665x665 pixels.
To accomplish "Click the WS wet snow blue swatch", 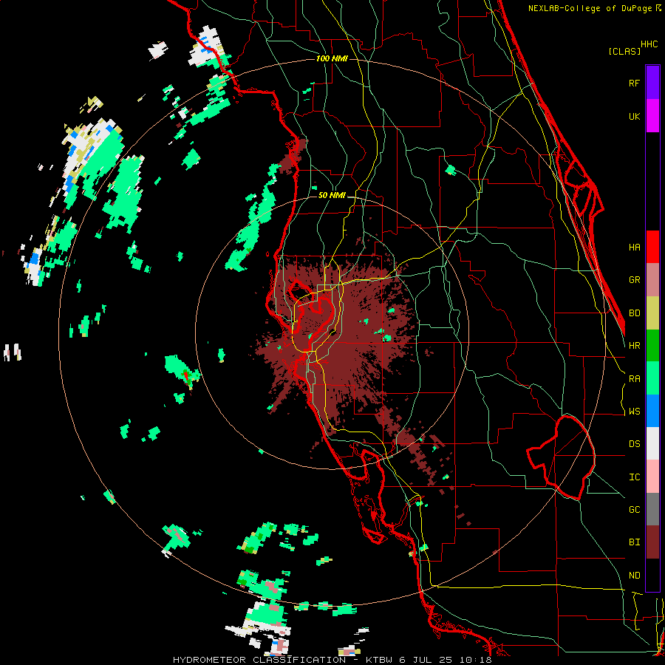I will click(652, 411).
